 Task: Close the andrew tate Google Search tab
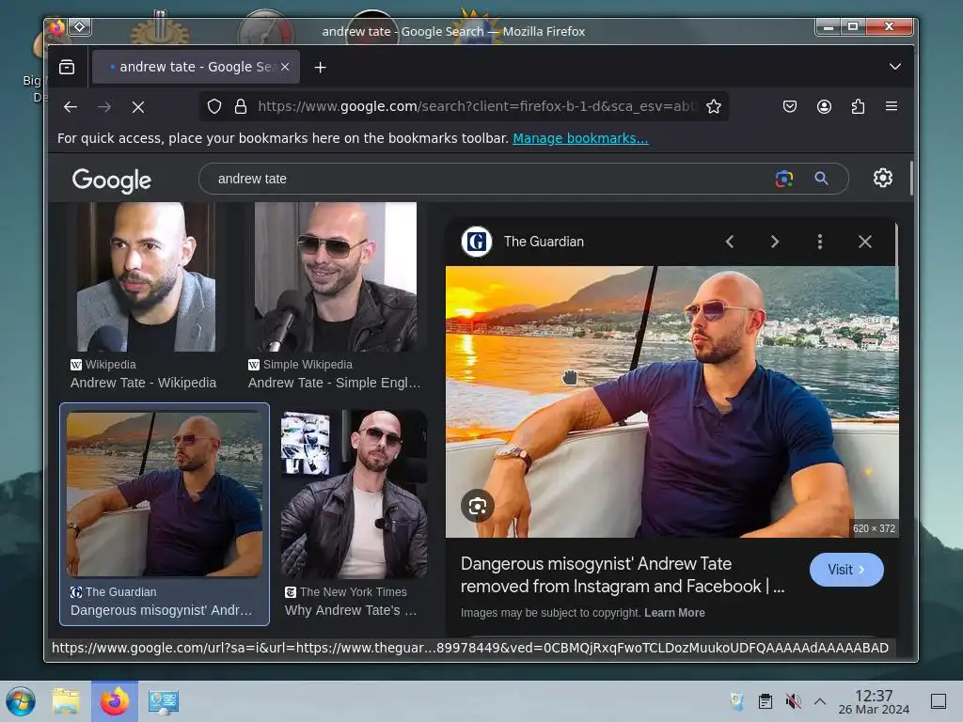[285, 67]
